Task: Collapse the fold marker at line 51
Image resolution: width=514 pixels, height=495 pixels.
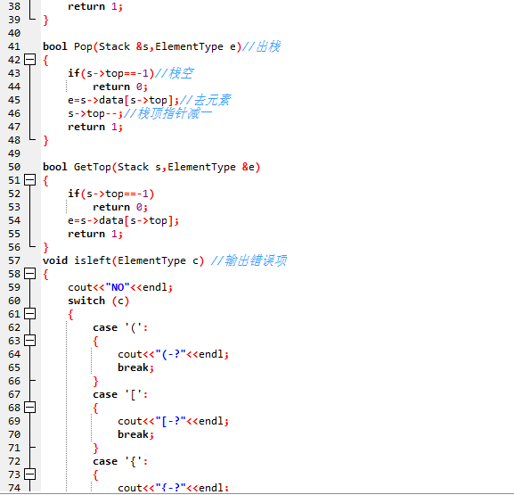Action: click(x=29, y=180)
